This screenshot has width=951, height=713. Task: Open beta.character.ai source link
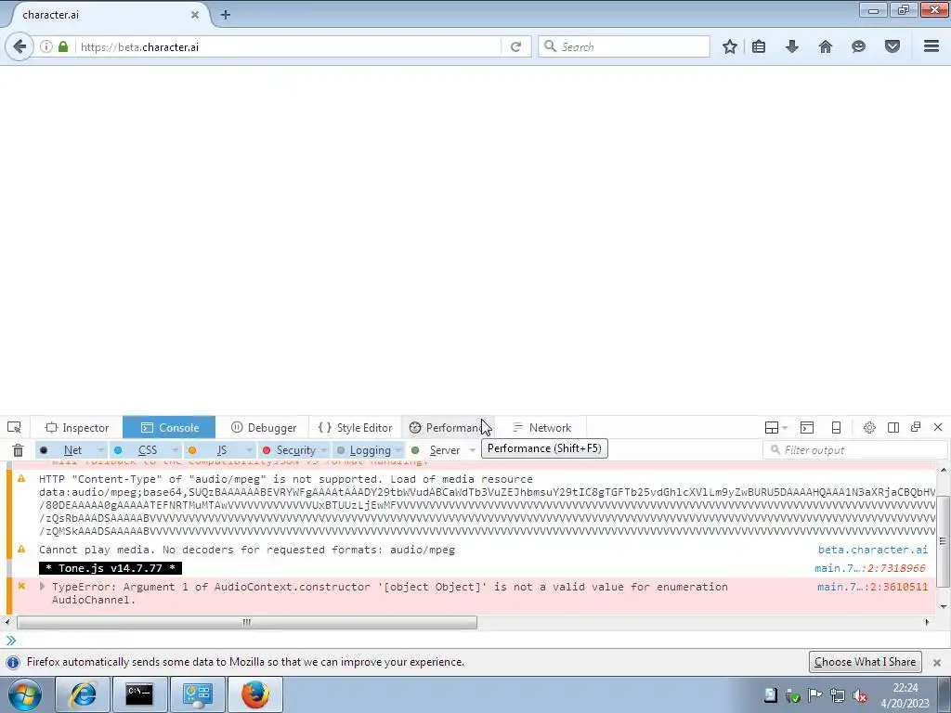pyautogui.click(x=873, y=550)
